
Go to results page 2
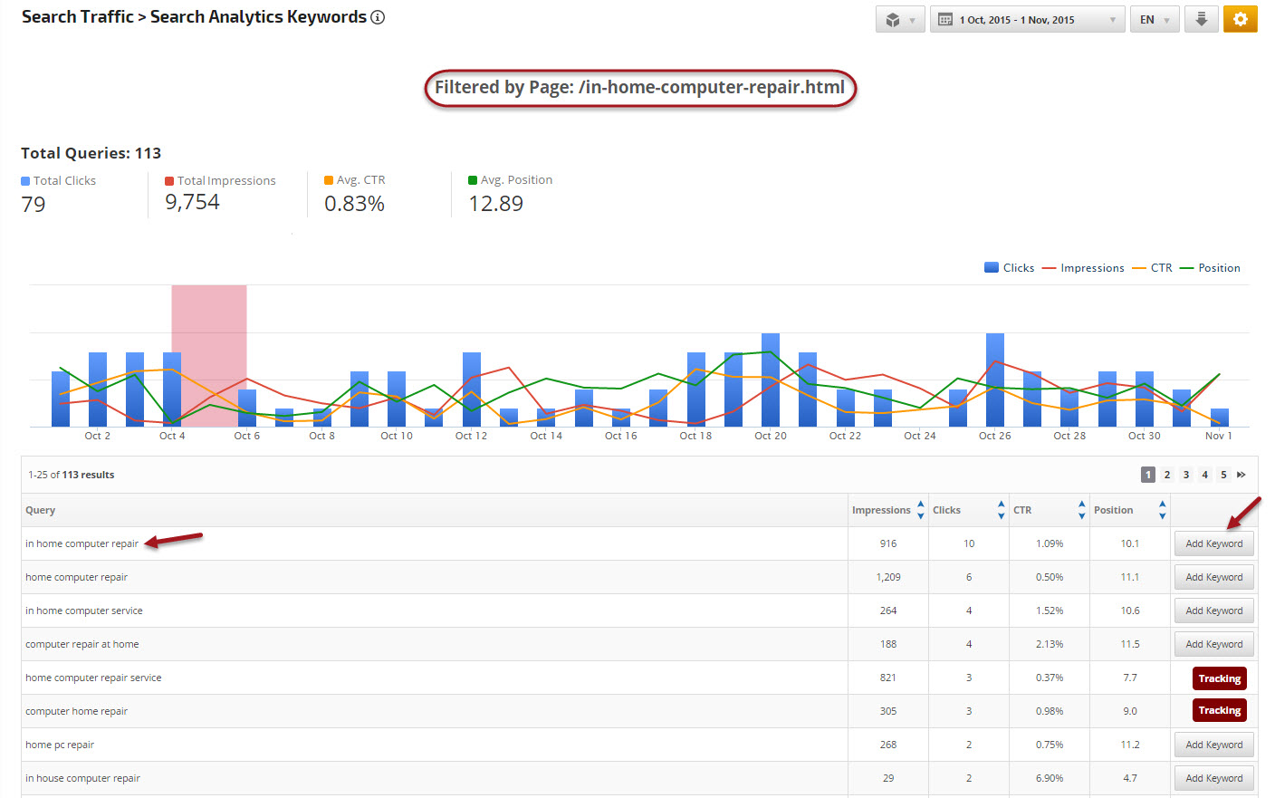1167,475
